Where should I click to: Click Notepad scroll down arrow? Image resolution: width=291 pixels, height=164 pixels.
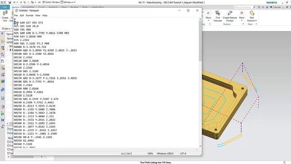point(200,146)
